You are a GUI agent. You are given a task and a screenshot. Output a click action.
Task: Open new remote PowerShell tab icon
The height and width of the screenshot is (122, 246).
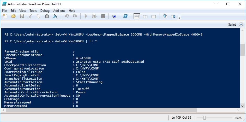pyautogui.click(x=114, y=16)
